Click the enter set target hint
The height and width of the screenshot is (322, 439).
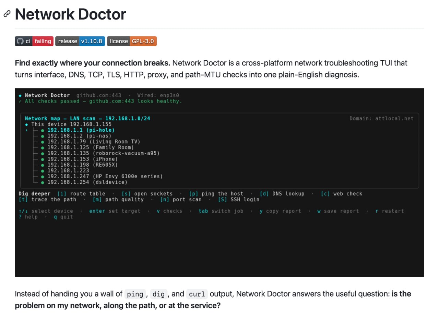click(115, 211)
